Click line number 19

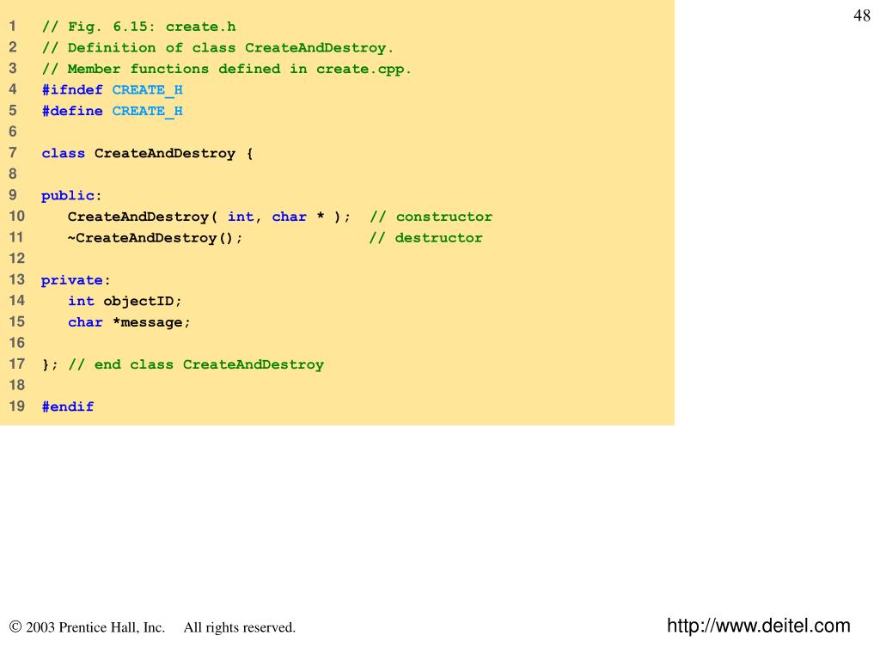(17, 406)
